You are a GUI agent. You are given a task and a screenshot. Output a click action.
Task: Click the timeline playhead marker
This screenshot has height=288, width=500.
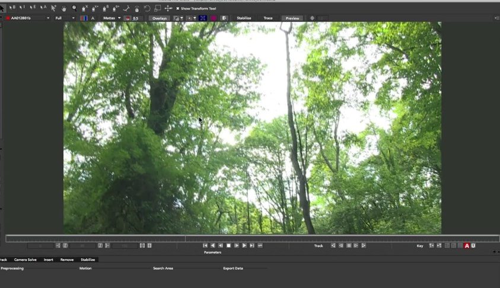(x=185, y=238)
